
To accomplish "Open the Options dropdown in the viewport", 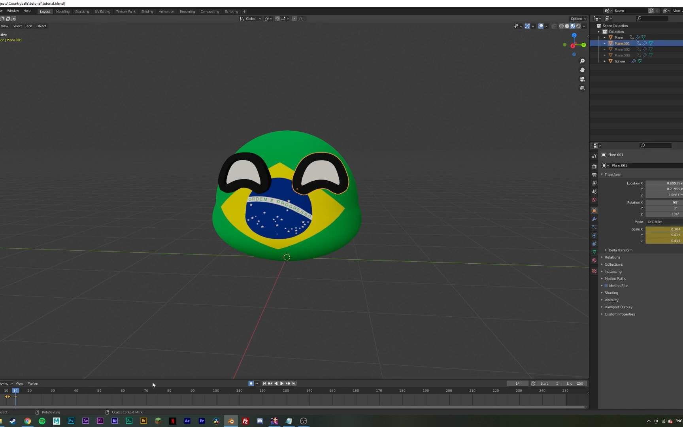I will 578,19.
